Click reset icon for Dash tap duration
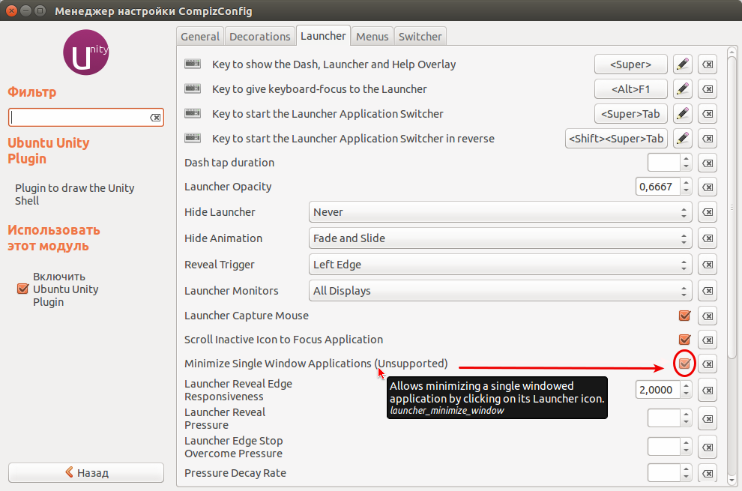 pos(708,163)
